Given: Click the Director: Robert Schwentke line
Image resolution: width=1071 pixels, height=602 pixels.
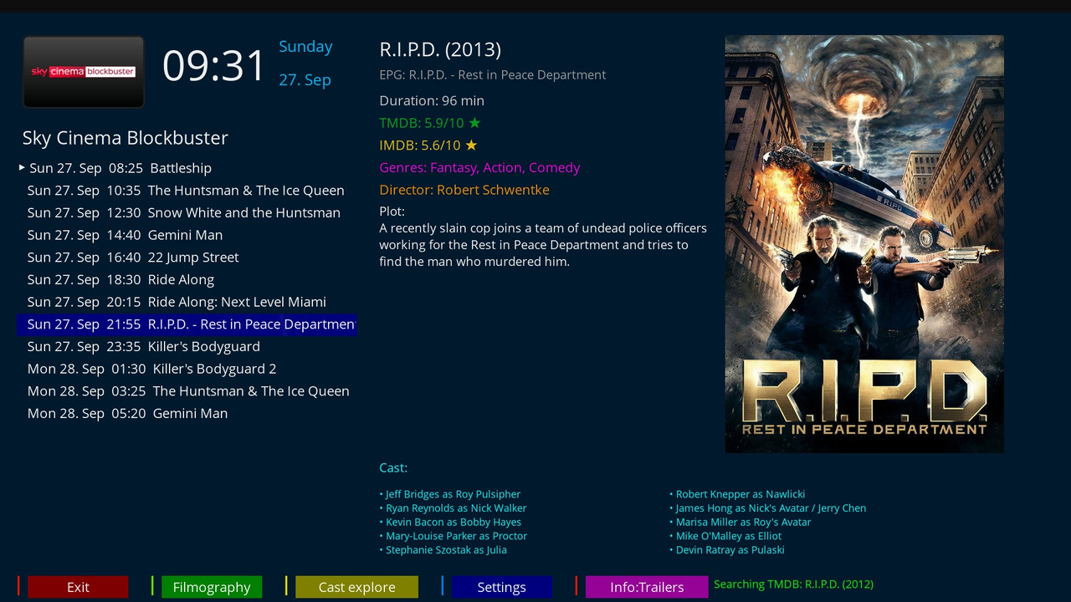Looking at the screenshot, I should coord(464,190).
